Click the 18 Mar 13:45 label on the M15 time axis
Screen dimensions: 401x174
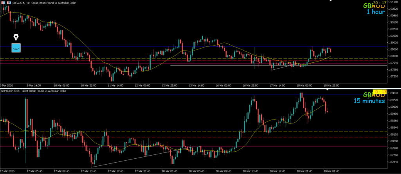(x=250, y=171)
